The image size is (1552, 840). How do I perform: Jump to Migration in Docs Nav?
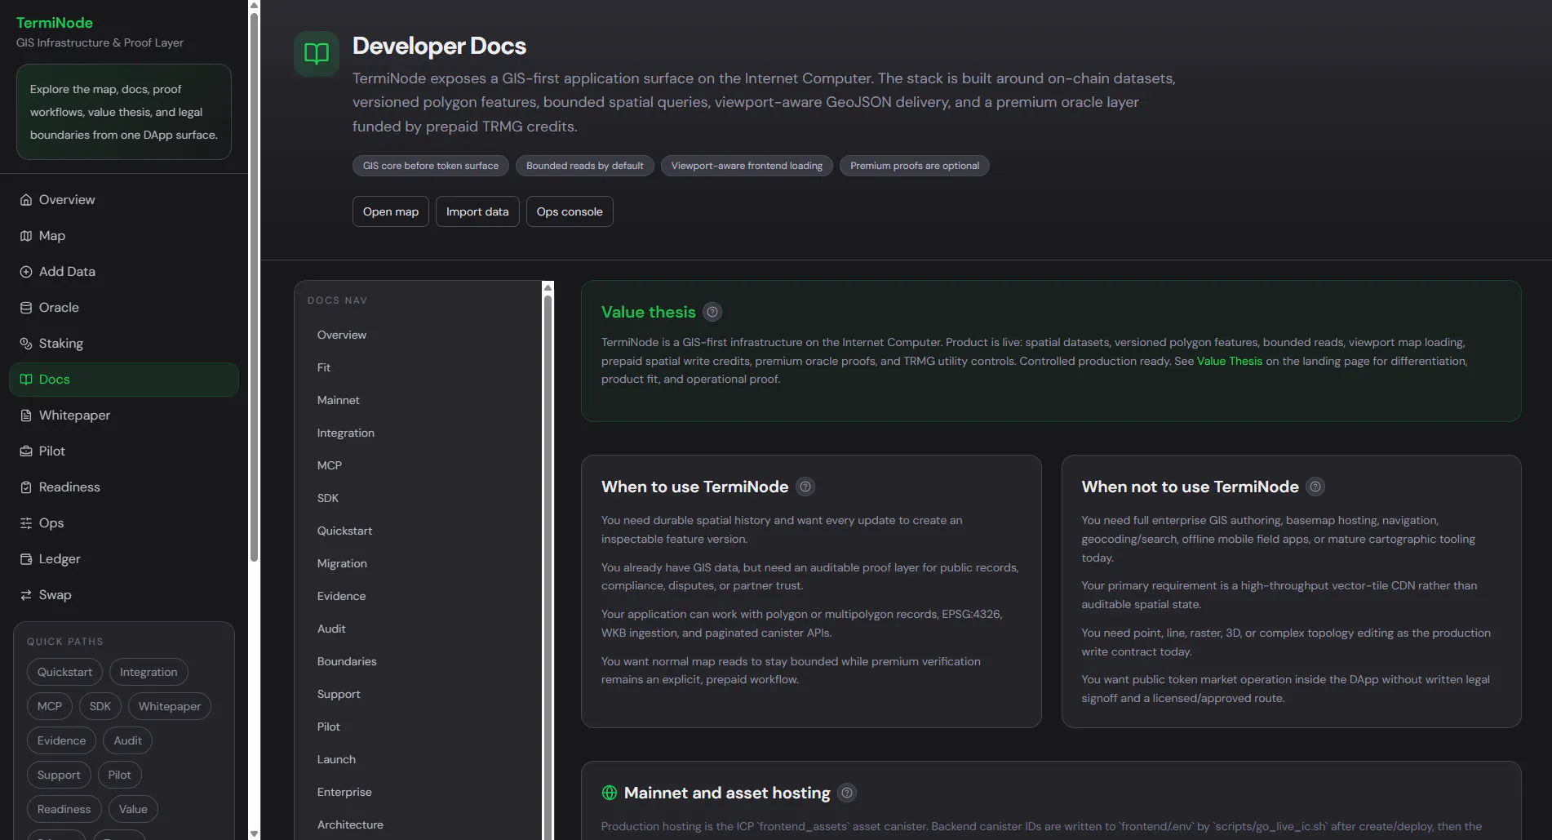pyautogui.click(x=418, y=563)
